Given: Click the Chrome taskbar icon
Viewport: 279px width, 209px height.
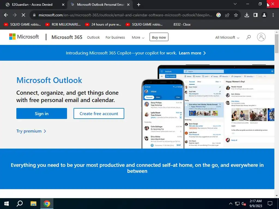Looking at the screenshot, I should 47,204.
